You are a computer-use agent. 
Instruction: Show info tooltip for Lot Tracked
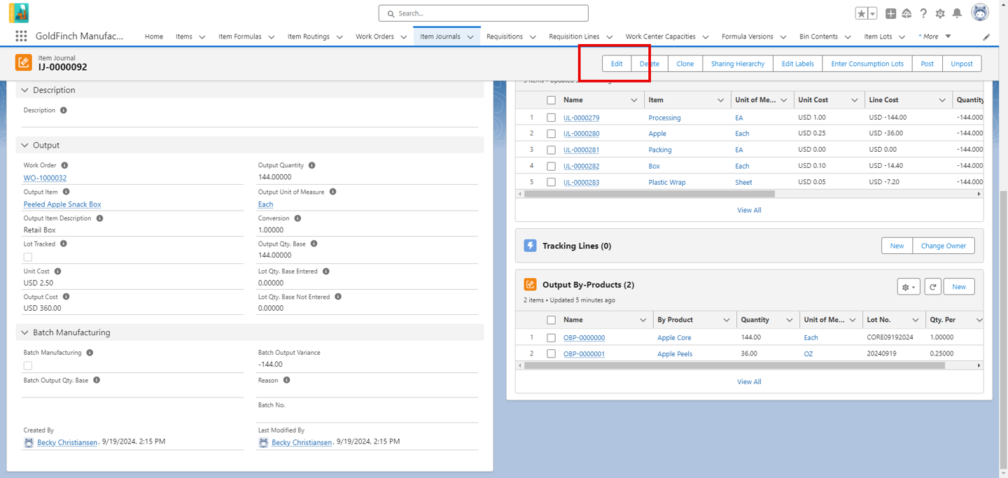(x=64, y=244)
